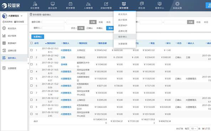Expand the 内置管理员 account dropdown
The image size is (211, 131).
click(21, 16)
